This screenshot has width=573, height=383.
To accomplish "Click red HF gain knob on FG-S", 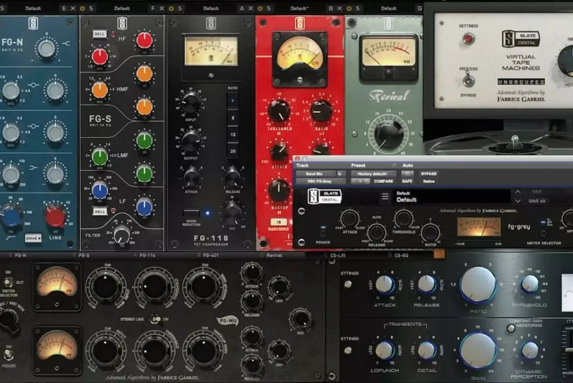I will 145,40.
